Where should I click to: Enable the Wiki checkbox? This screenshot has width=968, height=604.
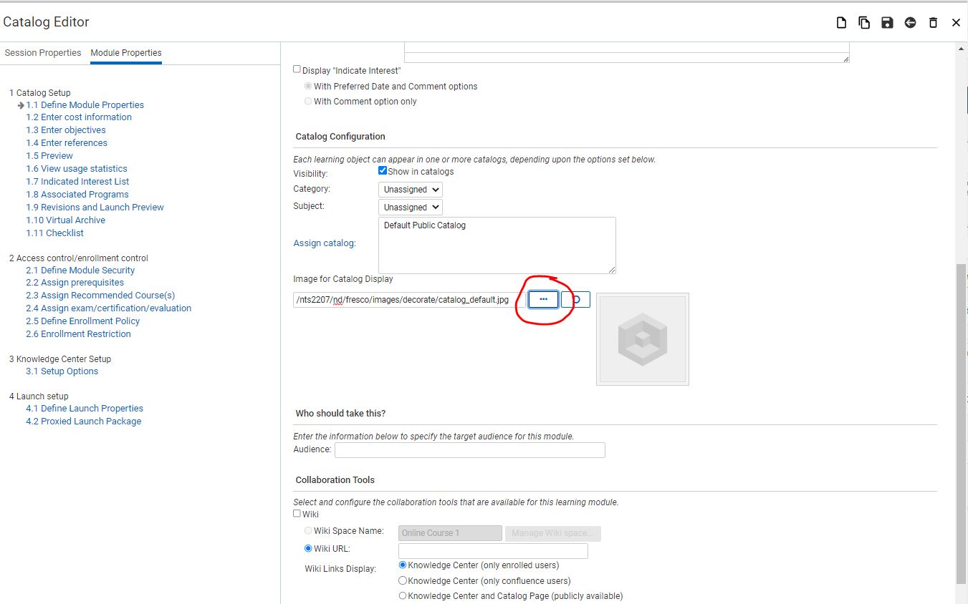click(297, 513)
